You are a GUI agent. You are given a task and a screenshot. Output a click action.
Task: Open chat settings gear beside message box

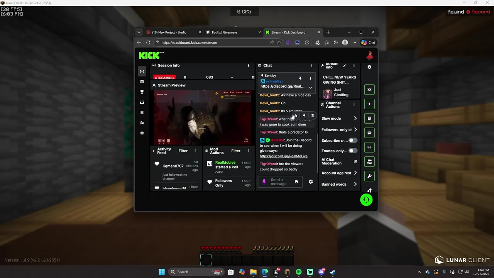click(311, 182)
